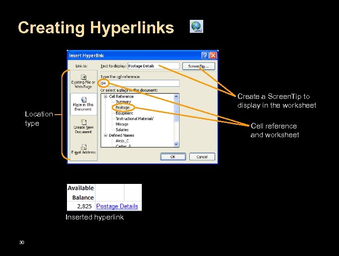Viewport: 339px width, 256px height.
Task: Click the dialog help question mark button
Action: click(205, 55)
